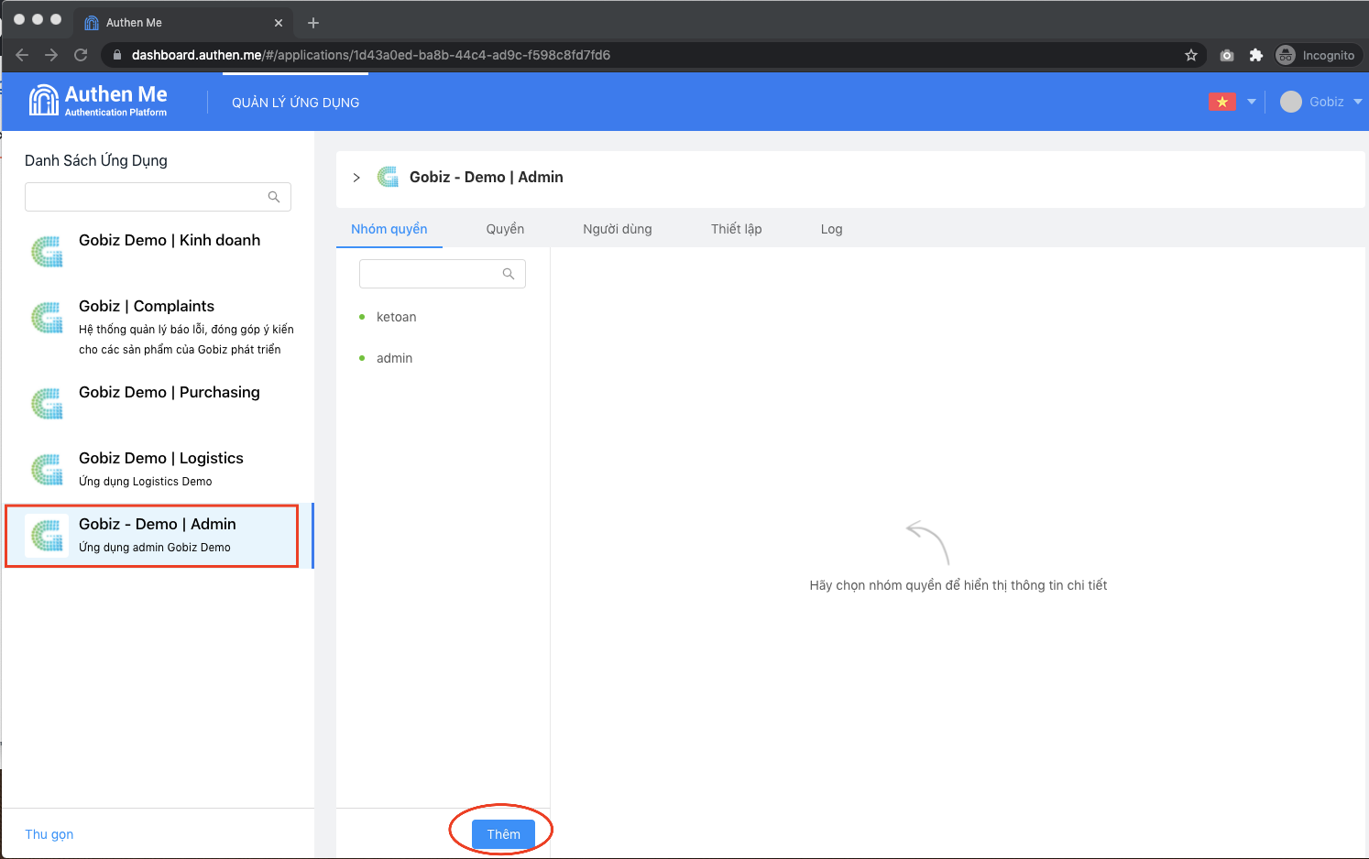Click the padlock site info icon
Image resolution: width=1369 pixels, height=859 pixels.
(x=116, y=55)
